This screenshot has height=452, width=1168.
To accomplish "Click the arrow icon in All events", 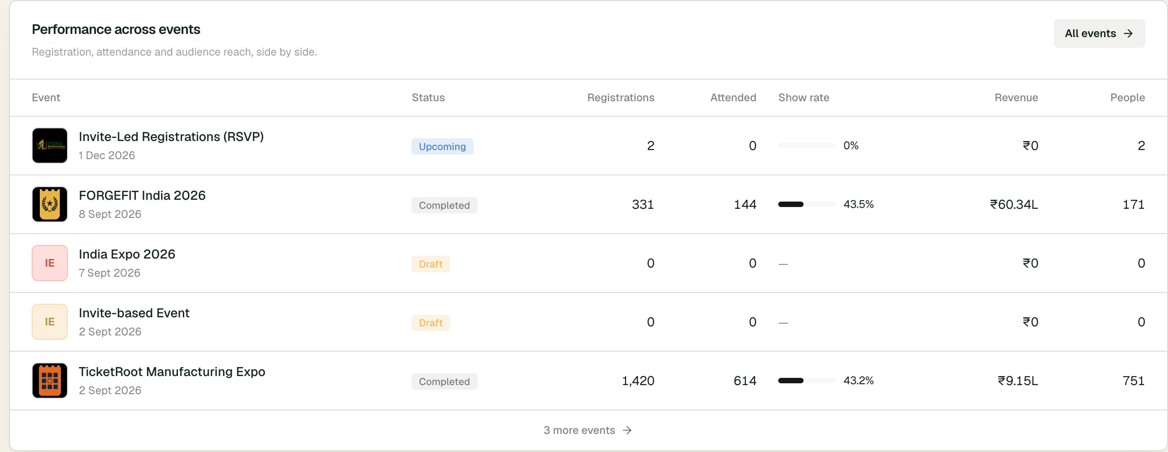I will [x=1129, y=33].
